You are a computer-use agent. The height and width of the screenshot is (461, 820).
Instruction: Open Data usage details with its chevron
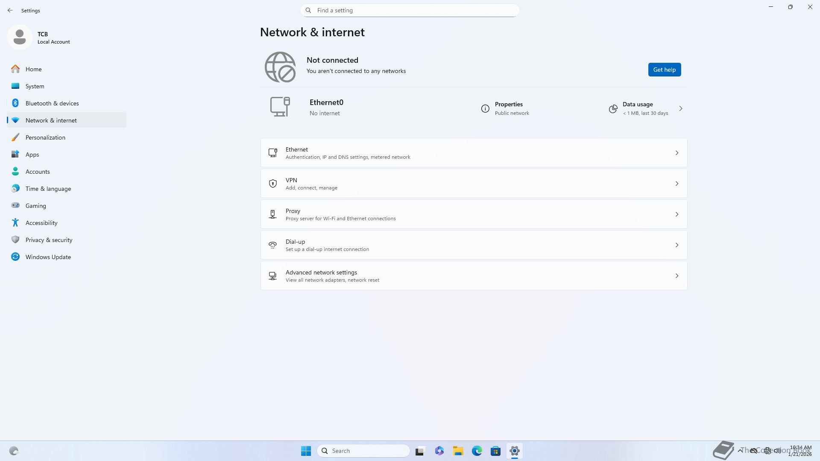(x=680, y=108)
